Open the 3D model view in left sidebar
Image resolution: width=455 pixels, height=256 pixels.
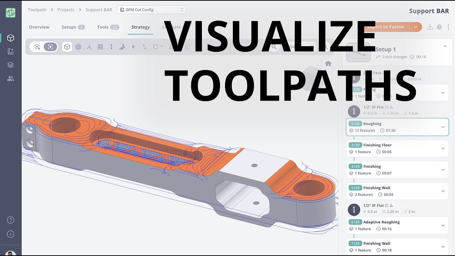(11, 38)
